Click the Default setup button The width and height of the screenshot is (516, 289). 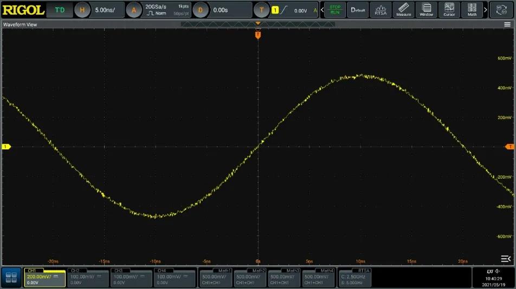point(358,10)
